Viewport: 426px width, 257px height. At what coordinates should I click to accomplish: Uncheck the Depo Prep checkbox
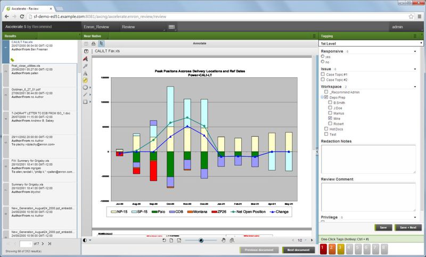tap(326, 97)
